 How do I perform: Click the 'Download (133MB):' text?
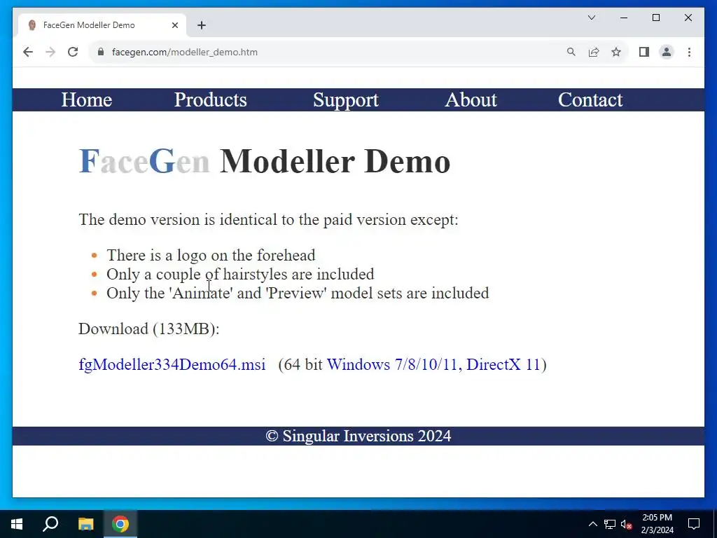[x=149, y=329]
